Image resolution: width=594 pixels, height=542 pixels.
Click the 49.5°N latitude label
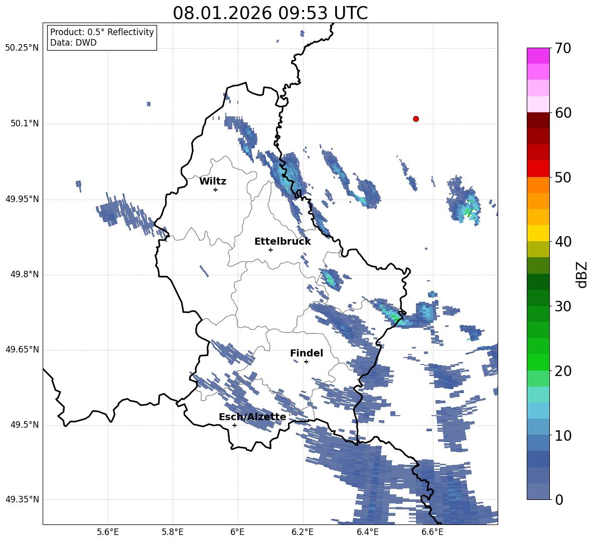[25, 425]
